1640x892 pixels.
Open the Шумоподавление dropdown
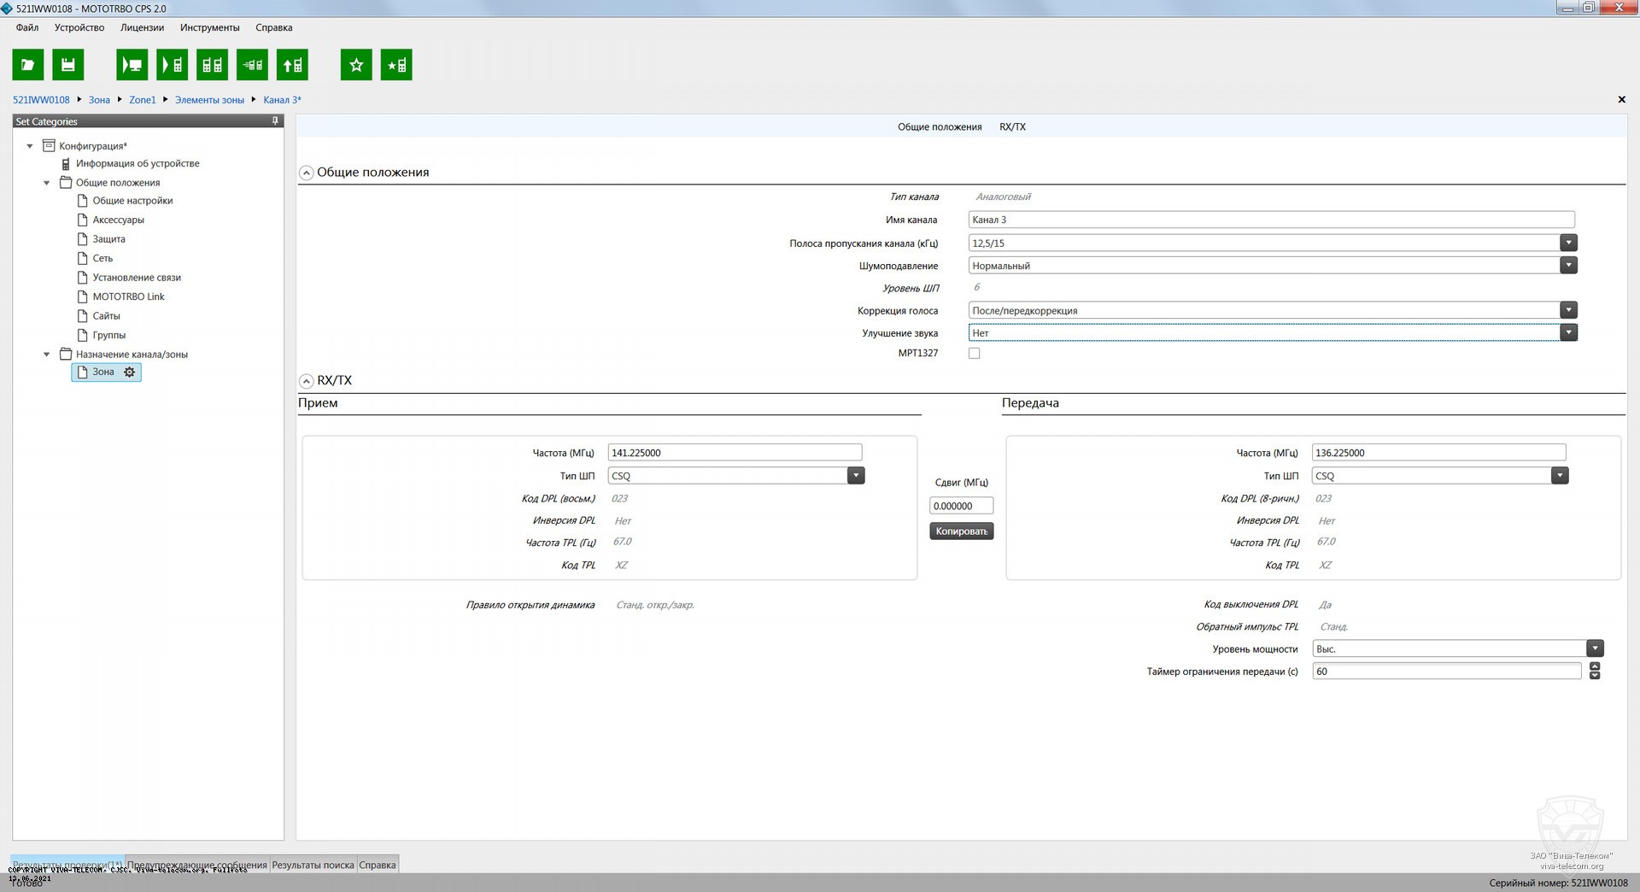(x=1568, y=266)
